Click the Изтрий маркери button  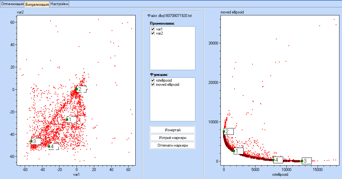pyautogui.click(x=173, y=137)
